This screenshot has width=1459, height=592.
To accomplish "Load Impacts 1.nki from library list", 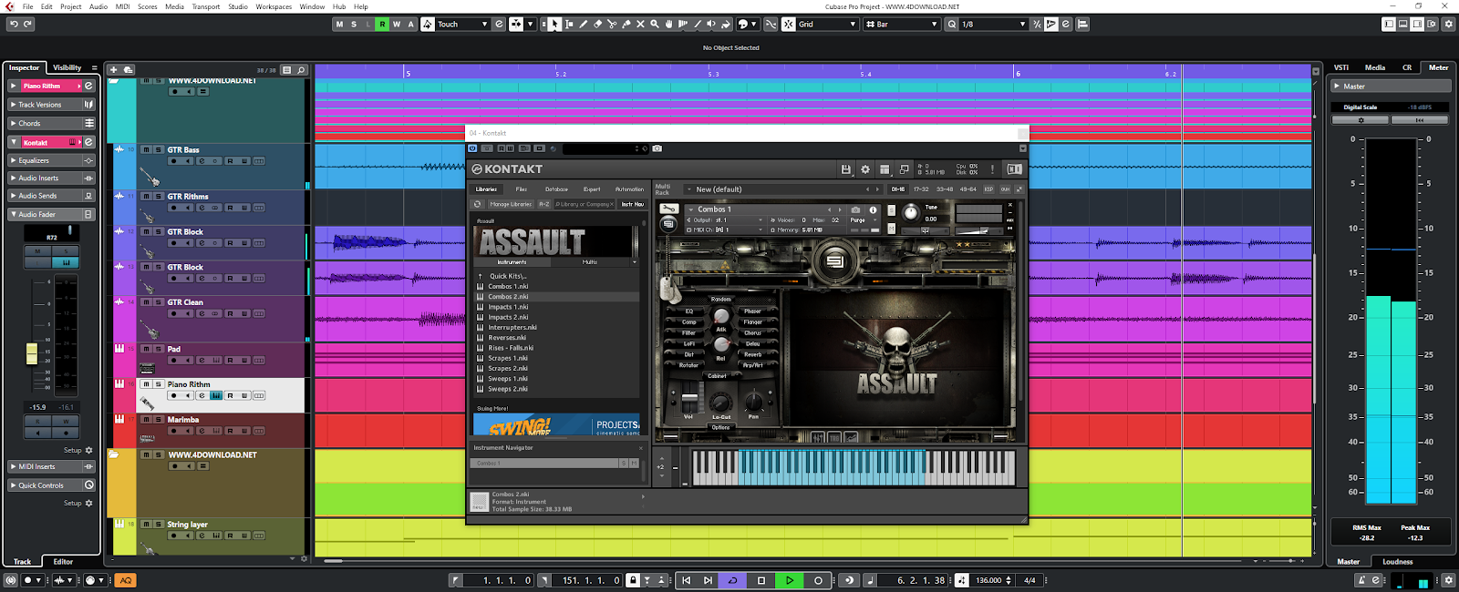I will point(507,307).
